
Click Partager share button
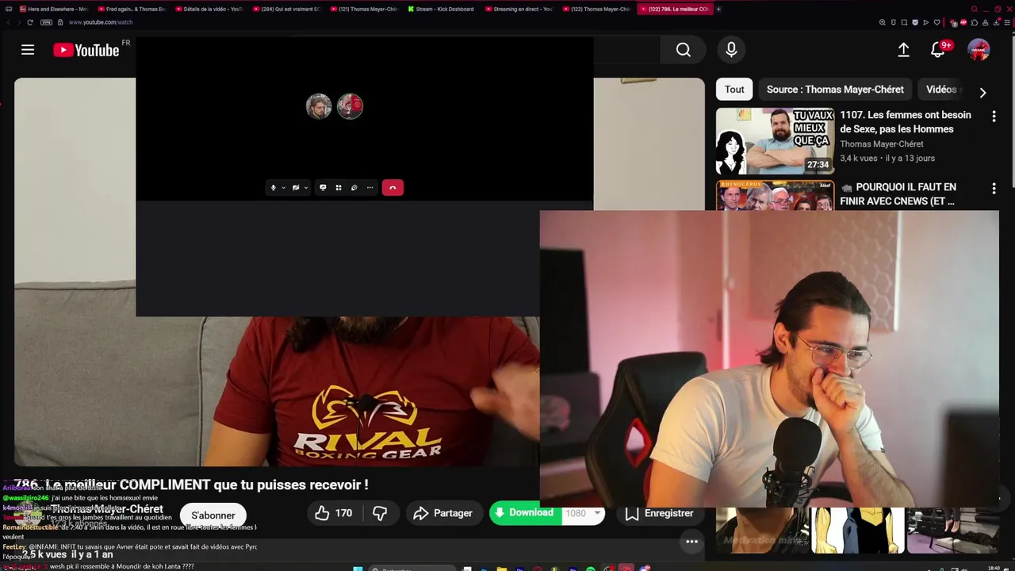[x=443, y=513]
